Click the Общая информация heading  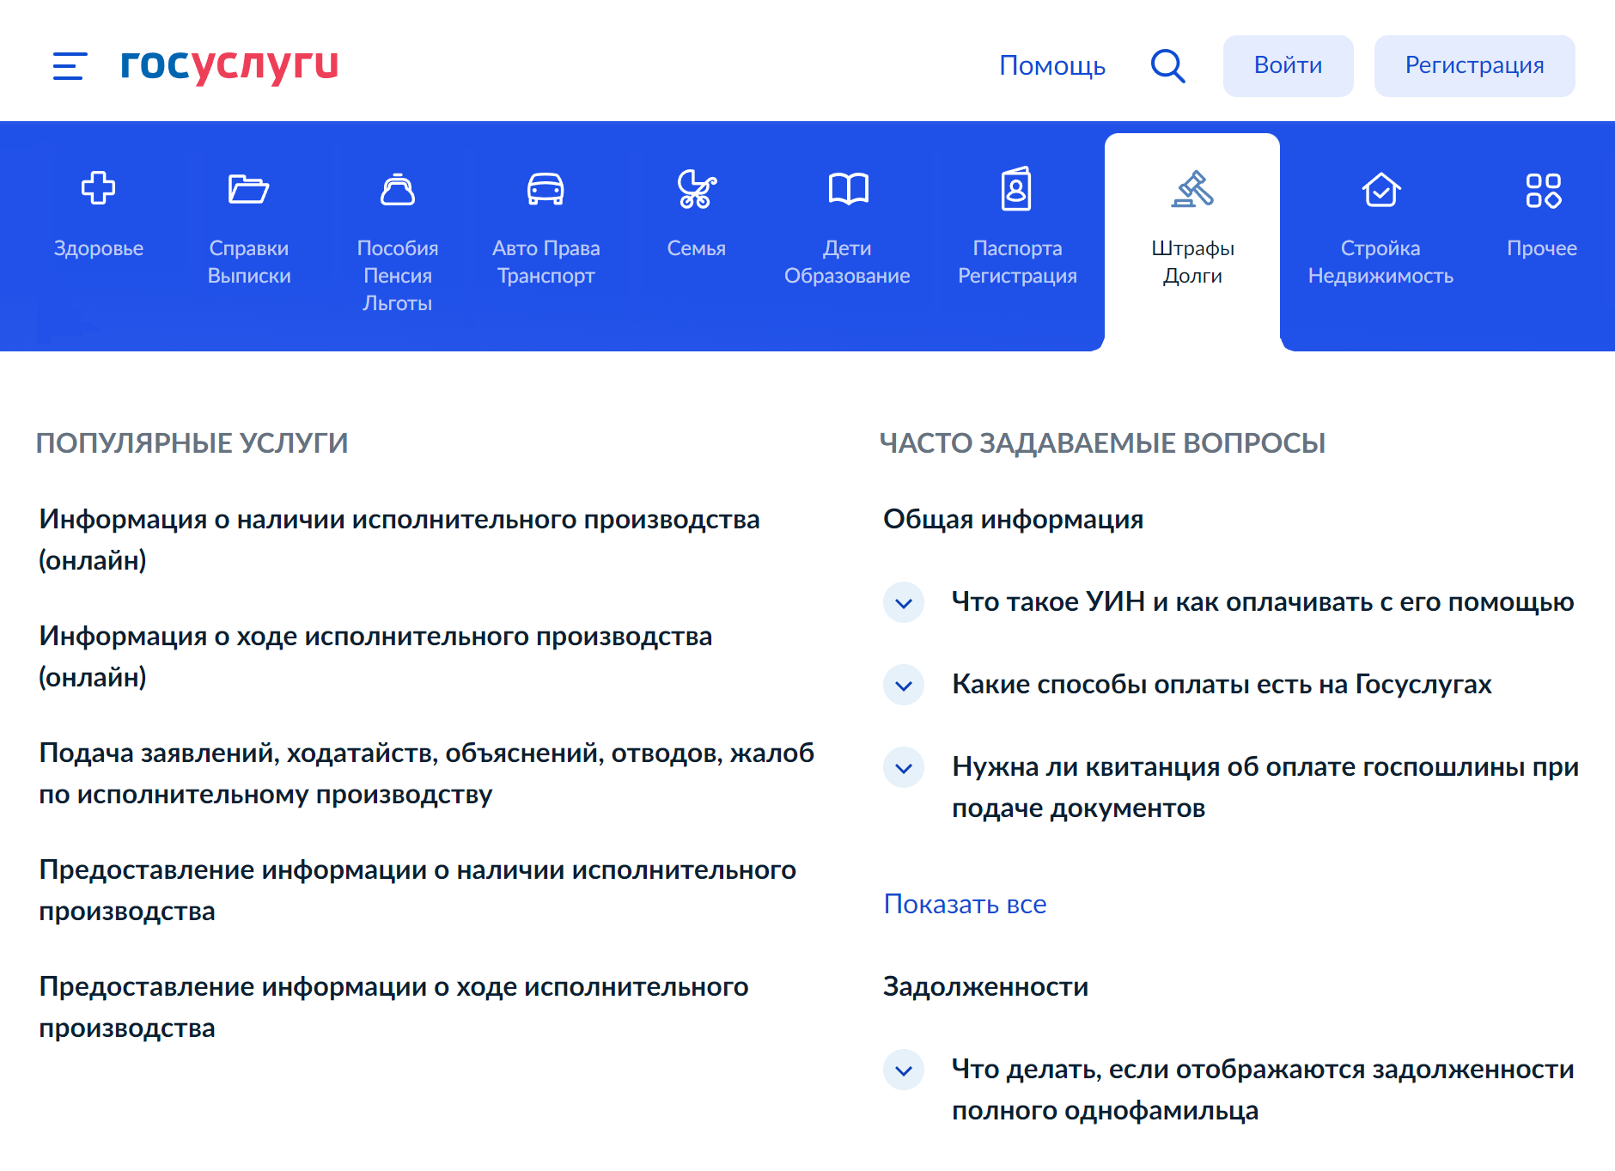pos(1013,519)
